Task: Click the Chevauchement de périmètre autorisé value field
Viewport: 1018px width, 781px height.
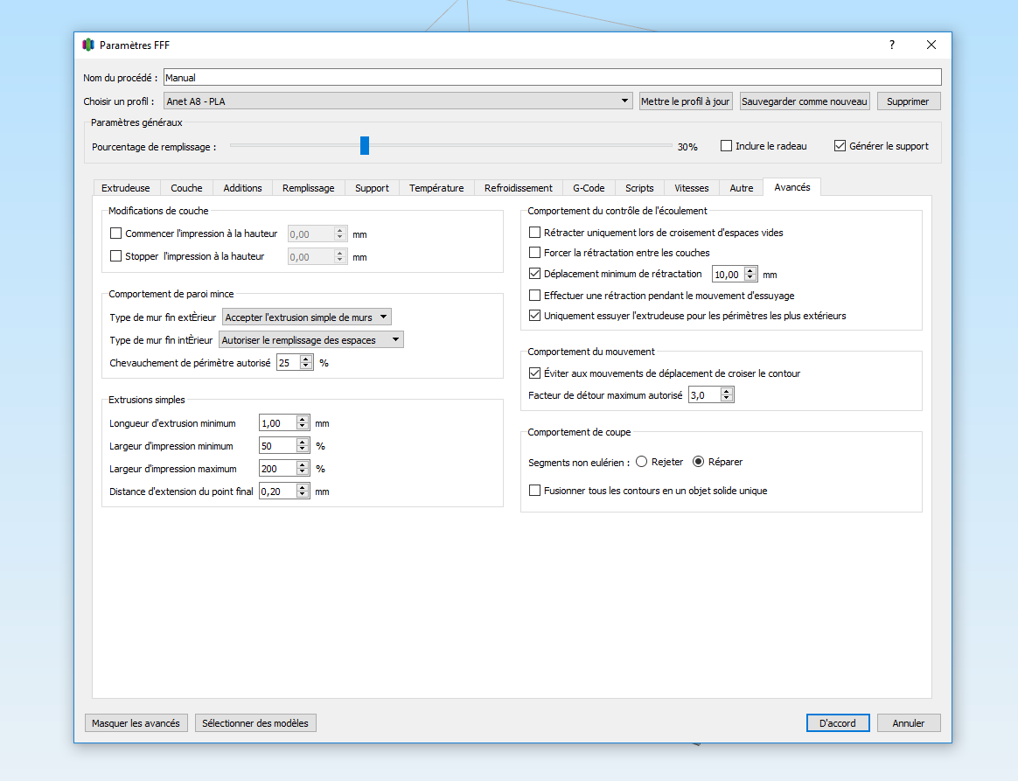Action: (x=289, y=362)
